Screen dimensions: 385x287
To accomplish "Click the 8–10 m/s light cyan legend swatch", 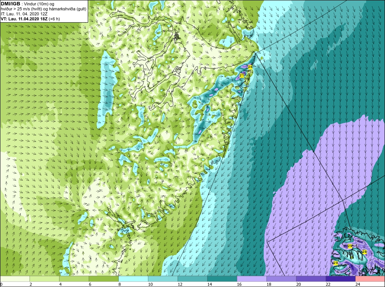I will (x=133, y=279).
